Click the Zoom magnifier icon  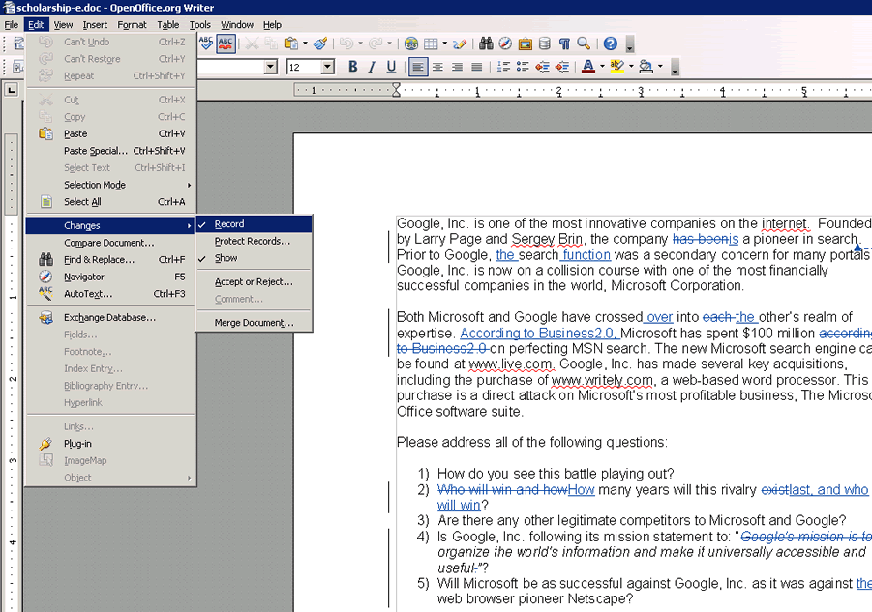click(x=584, y=44)
